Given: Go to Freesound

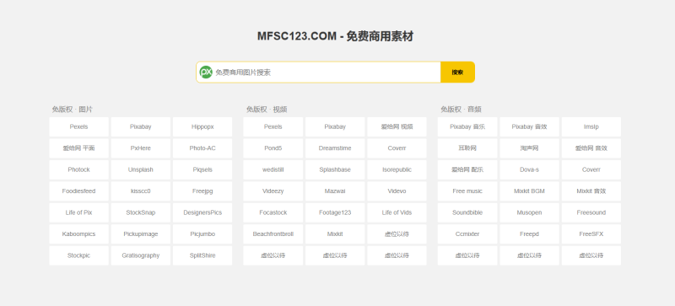Looking at the screenshot, I should [x=591, y=212].
